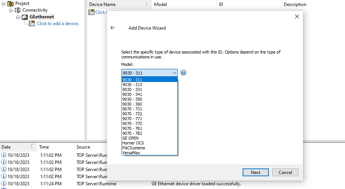
Task: Go back using the wizard back arrow
Action: coord(112,28)
